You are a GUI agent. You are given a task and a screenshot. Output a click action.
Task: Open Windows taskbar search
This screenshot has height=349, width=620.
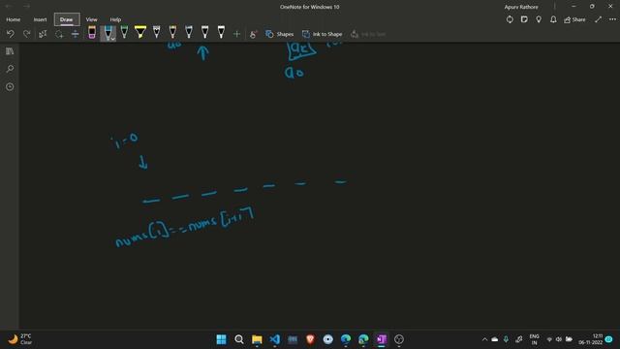[x=239, y=339]
